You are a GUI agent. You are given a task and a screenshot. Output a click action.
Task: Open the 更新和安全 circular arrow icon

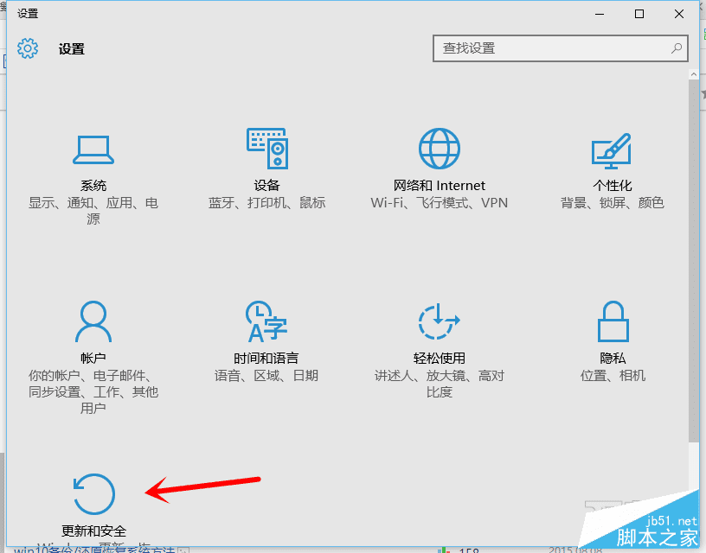coord(93,494)
